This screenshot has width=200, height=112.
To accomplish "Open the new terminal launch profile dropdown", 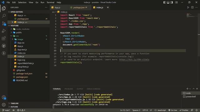I will tap(190, 89).
